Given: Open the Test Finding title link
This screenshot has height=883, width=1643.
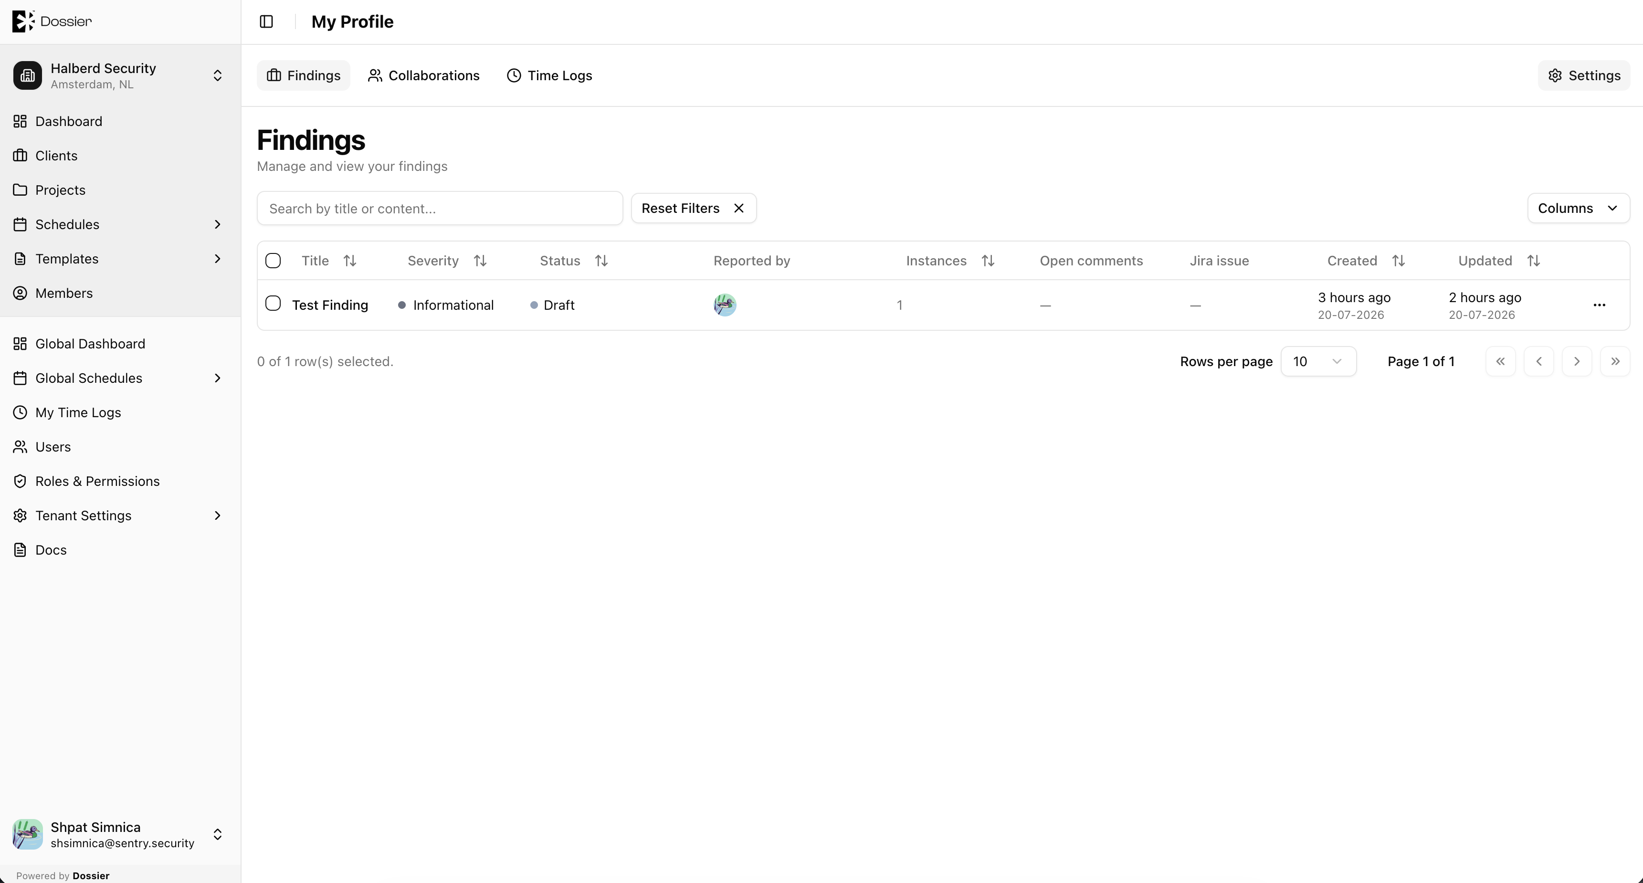Looking at the screenshot, I should click(x=330, y=305).
